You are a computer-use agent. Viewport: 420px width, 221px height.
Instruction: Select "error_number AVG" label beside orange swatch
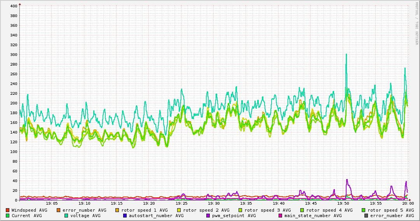click(84, 210)
